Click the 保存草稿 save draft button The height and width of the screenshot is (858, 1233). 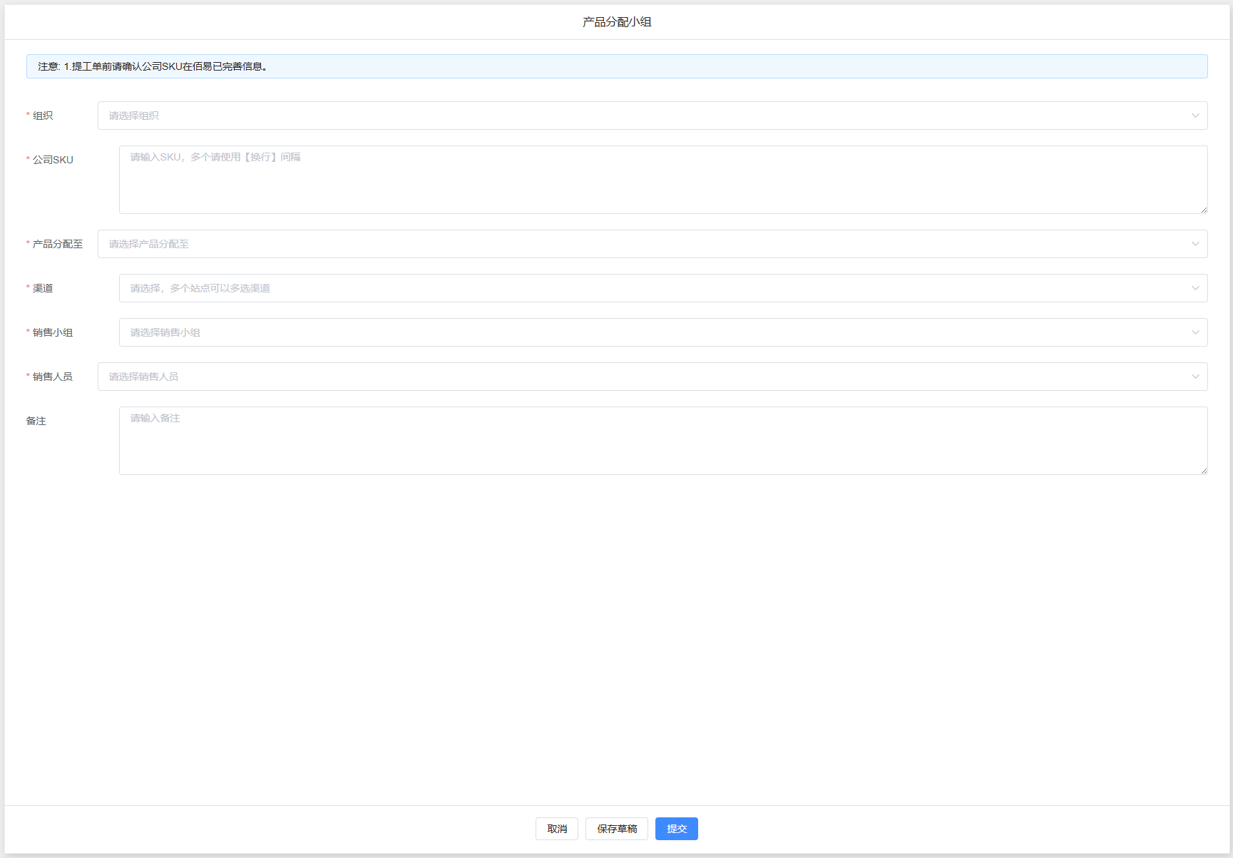point(616,829)
